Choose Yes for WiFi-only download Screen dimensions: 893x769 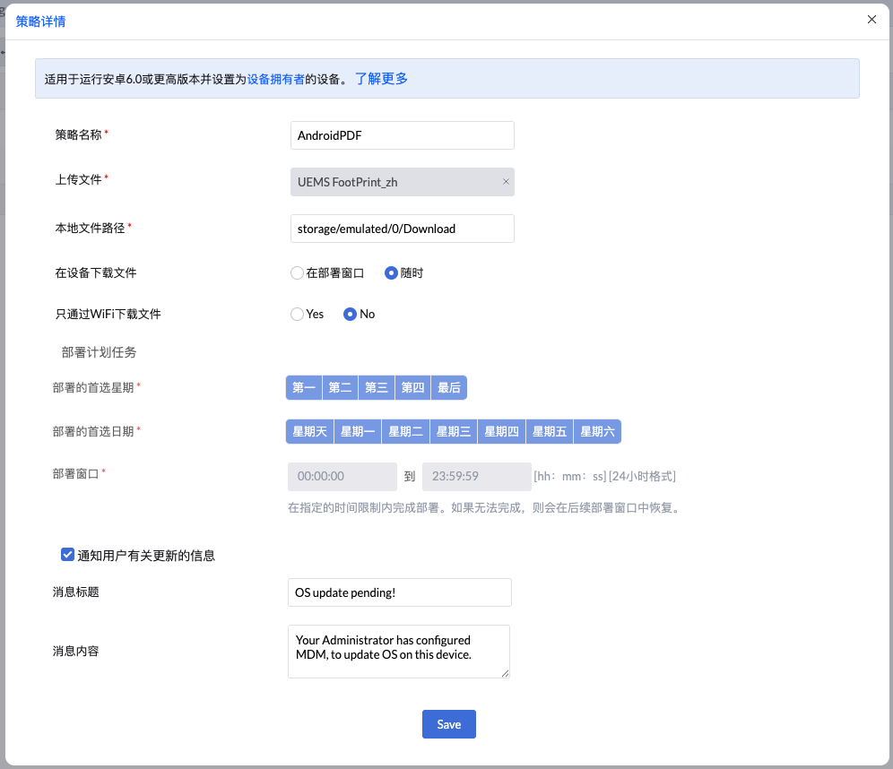(297, 315)
